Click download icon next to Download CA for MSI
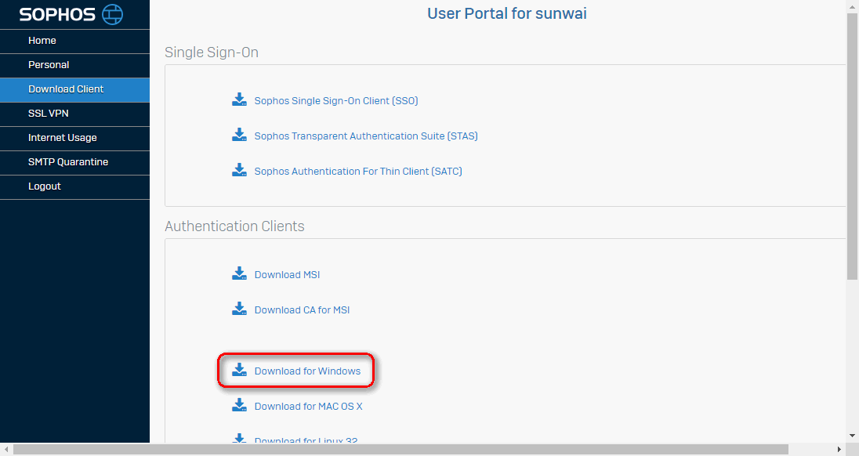This screenshot has width=859, height=456. coord(239,309)
